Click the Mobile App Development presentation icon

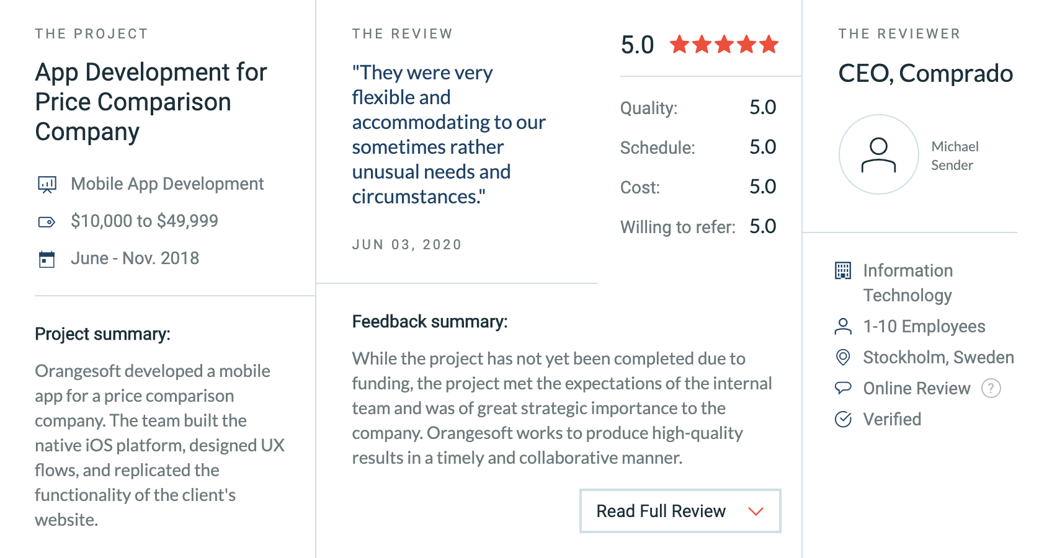point(47,185)
